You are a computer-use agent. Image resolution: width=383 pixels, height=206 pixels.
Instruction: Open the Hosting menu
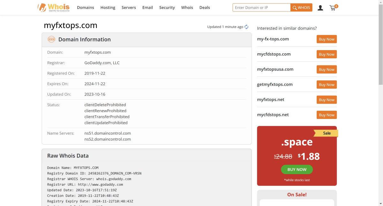(108, 8)
